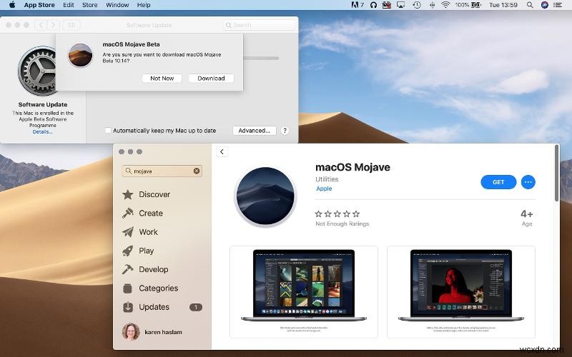Enable Automatically keep my Mac up to date
This screenshot has width=572, height=357.
click(108, 131)
